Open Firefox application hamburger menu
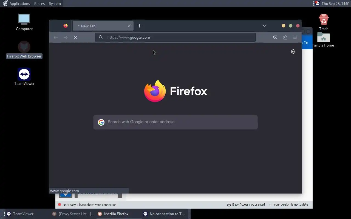Viewport: 351px width, 219px height. [x=295, y=37]
